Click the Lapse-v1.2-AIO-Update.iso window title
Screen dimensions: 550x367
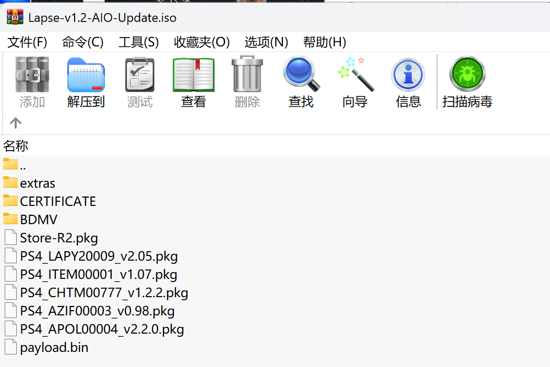pos(102,18)
